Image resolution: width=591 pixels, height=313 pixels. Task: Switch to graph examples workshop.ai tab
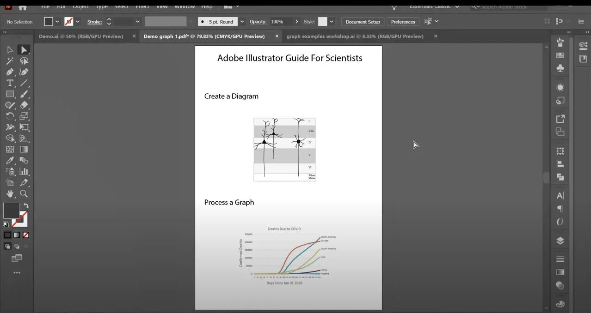pos(355,36)
